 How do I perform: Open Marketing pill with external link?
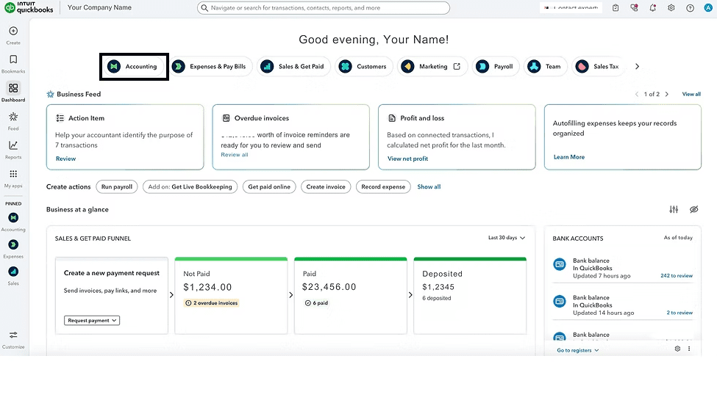point(432,67)
